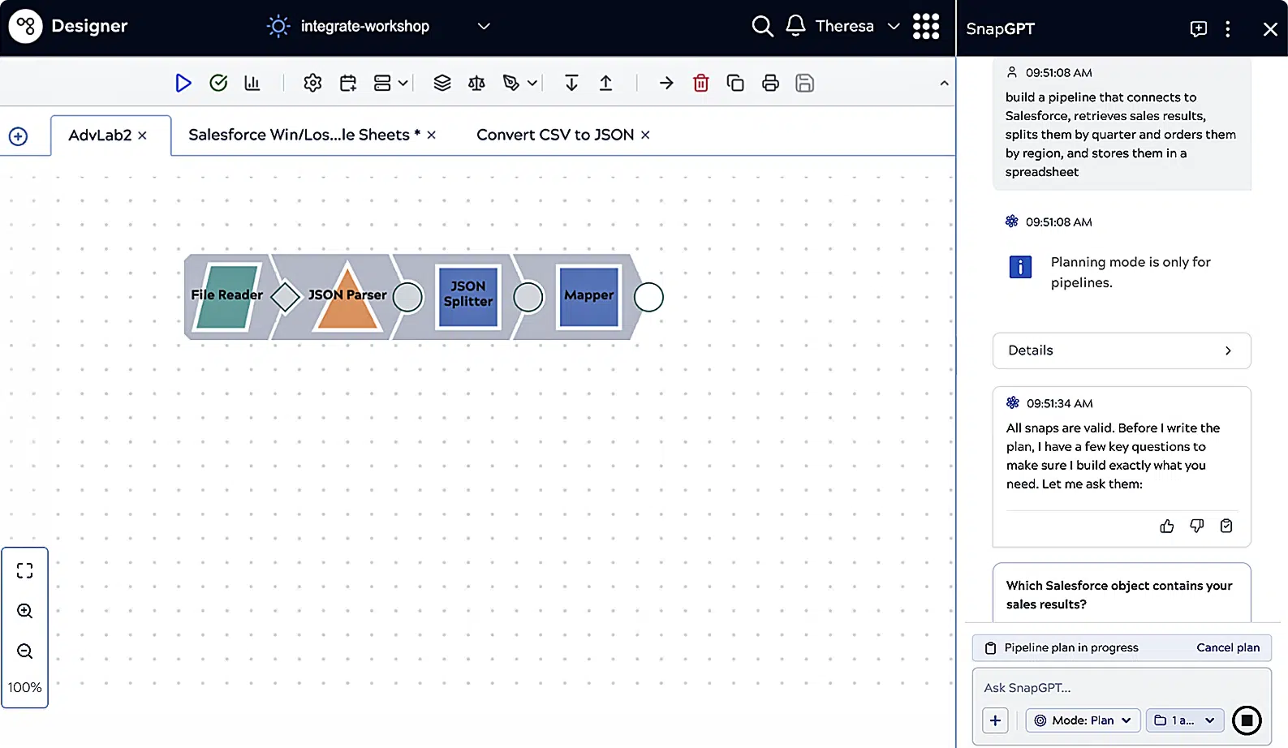This screenshot has width=1288, height=748.
Task: Select the File Reader snap
Action: [227, 296]
